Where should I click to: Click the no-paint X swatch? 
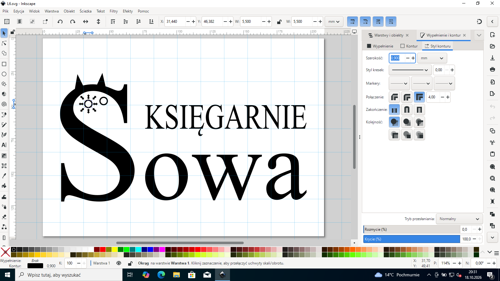[5, 252]
